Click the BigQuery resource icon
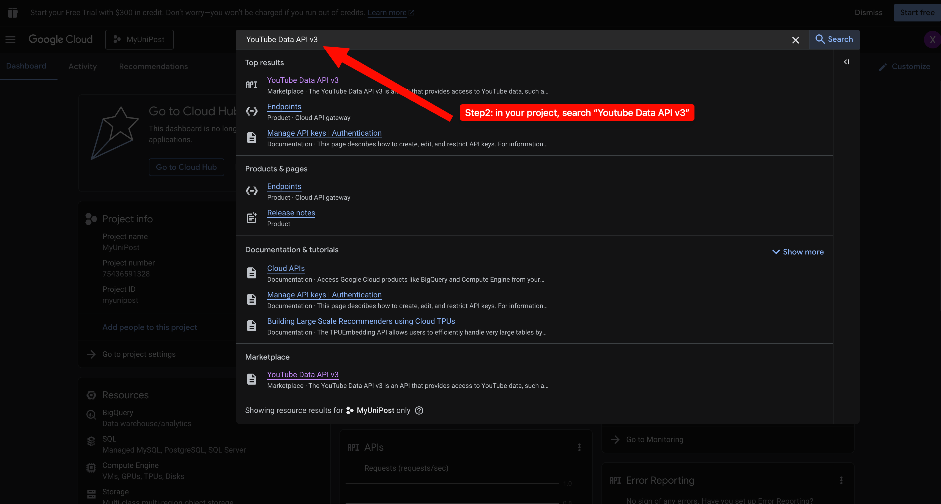Image resolution: width=941 pixels, height=504 pixels. [91, 415]
